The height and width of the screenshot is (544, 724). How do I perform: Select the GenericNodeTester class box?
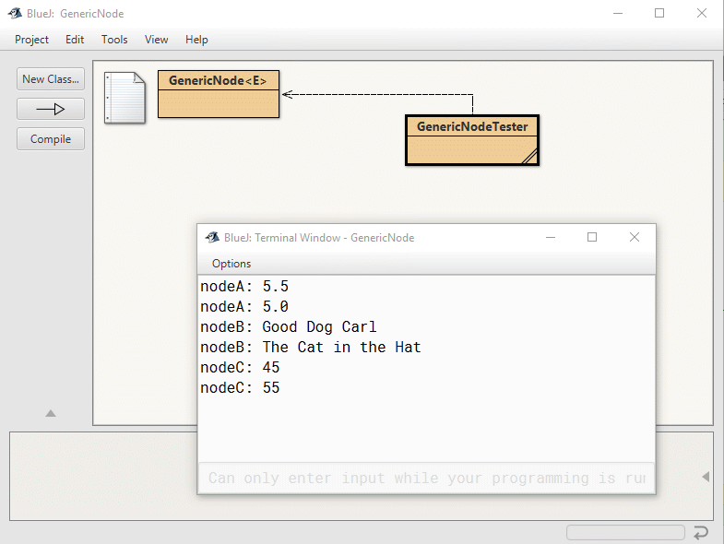[472, 140]
